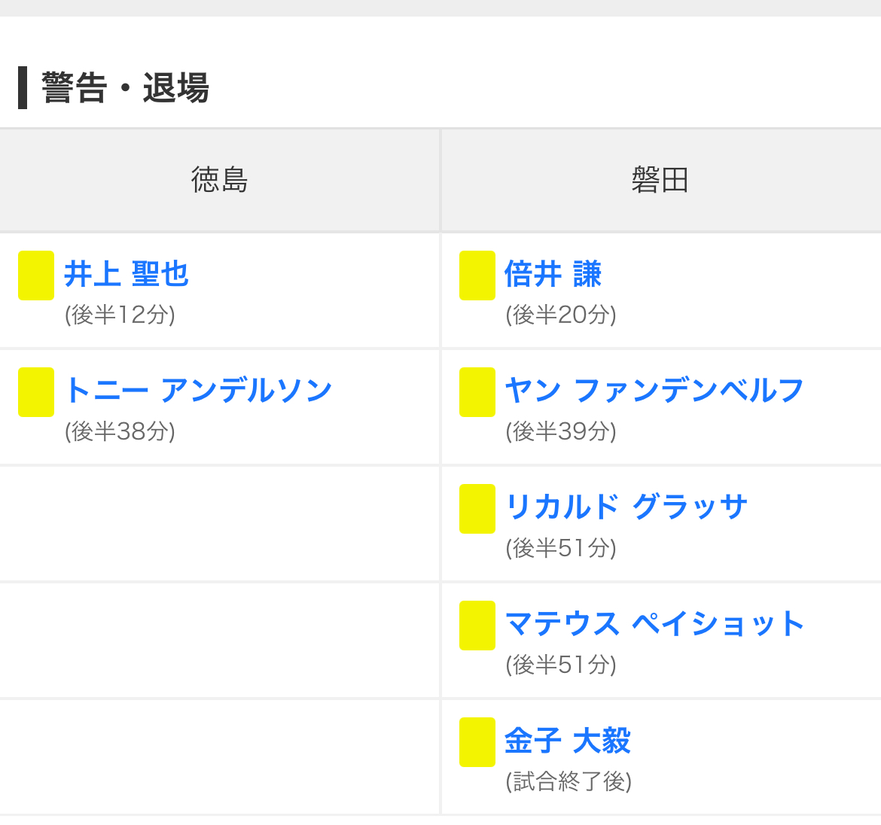Open player link 金子 大毅
This screenshot has height=825, width=881.
568,741
